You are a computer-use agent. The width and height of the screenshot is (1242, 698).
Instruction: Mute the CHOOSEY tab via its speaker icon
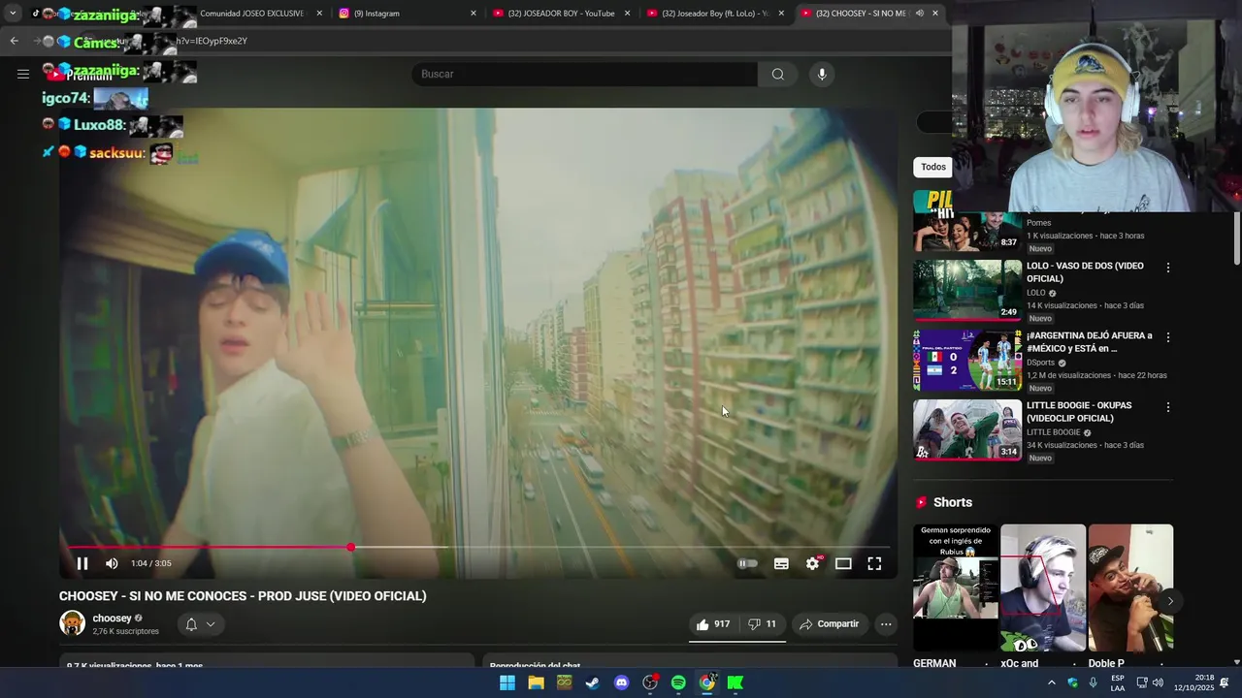pyautogui.click(x=919, y=14)
